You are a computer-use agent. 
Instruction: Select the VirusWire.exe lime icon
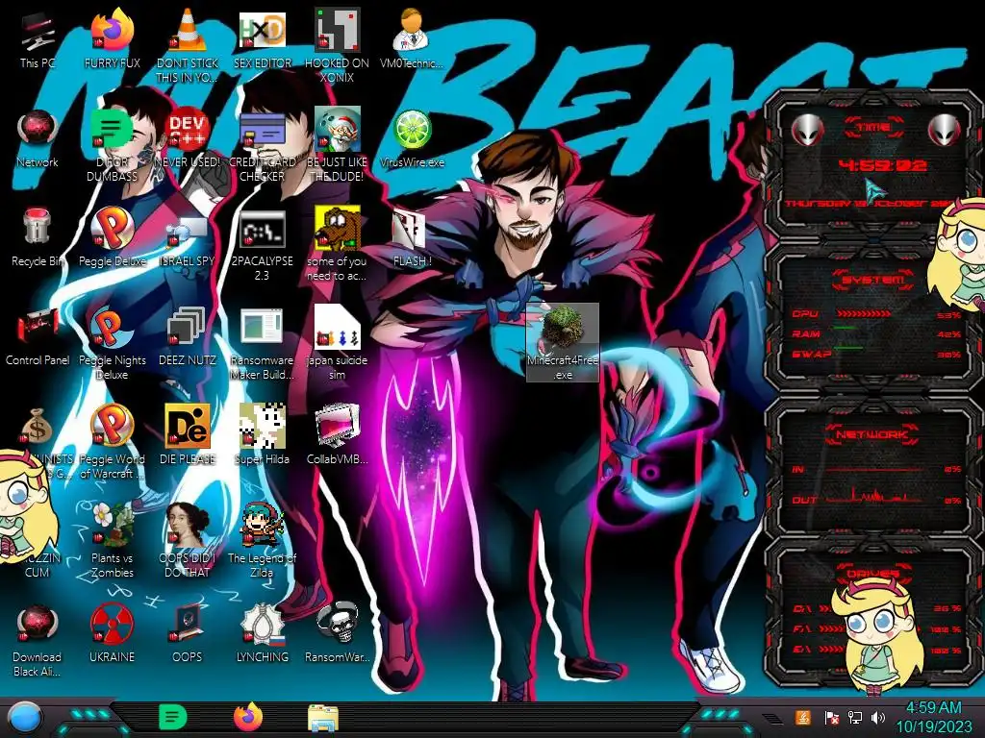tap(412, 139)
